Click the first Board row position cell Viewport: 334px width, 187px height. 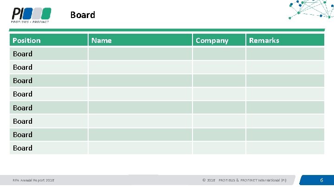click(49, 54)
